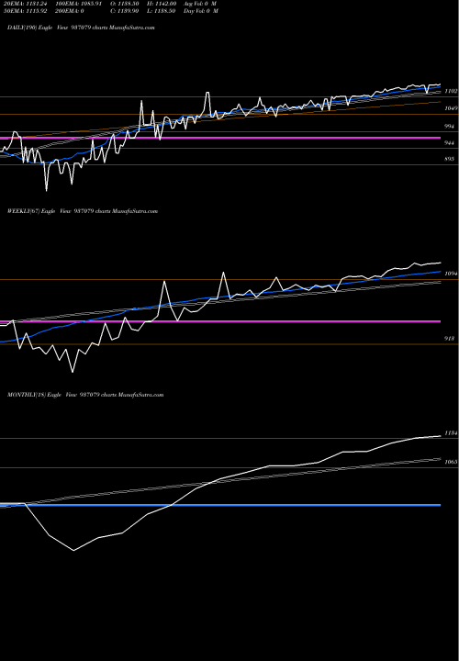Click the 994 axis label on daily chart

click(x=450, y=126)
